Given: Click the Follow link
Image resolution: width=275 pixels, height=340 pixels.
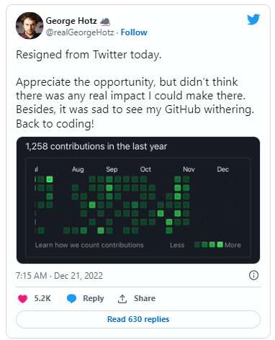Looking at the screenshot, I should 134,32.
